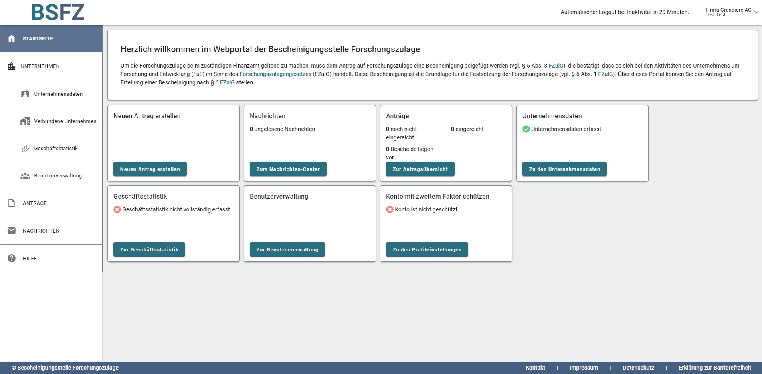Image resolution: width=762 pixels, height=374 pixels.
Task: Open Unternehmensdaten sidebar entry
Action: tap(51, 94)
